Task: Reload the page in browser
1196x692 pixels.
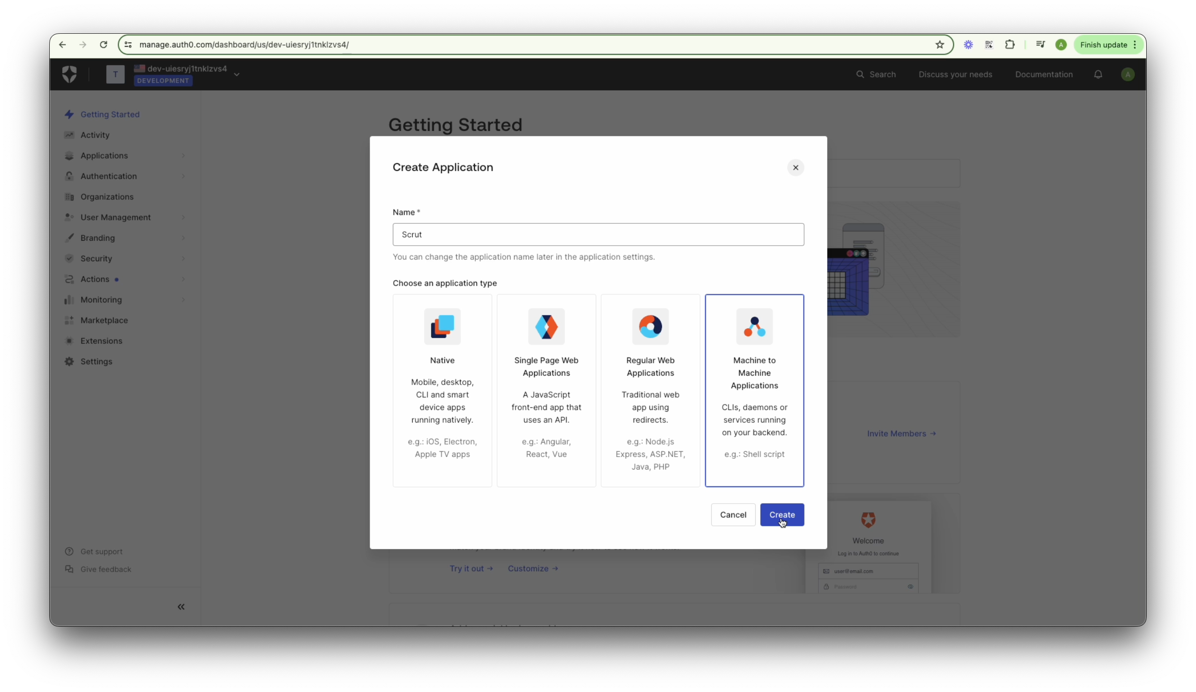Action: tap(104, 44)
